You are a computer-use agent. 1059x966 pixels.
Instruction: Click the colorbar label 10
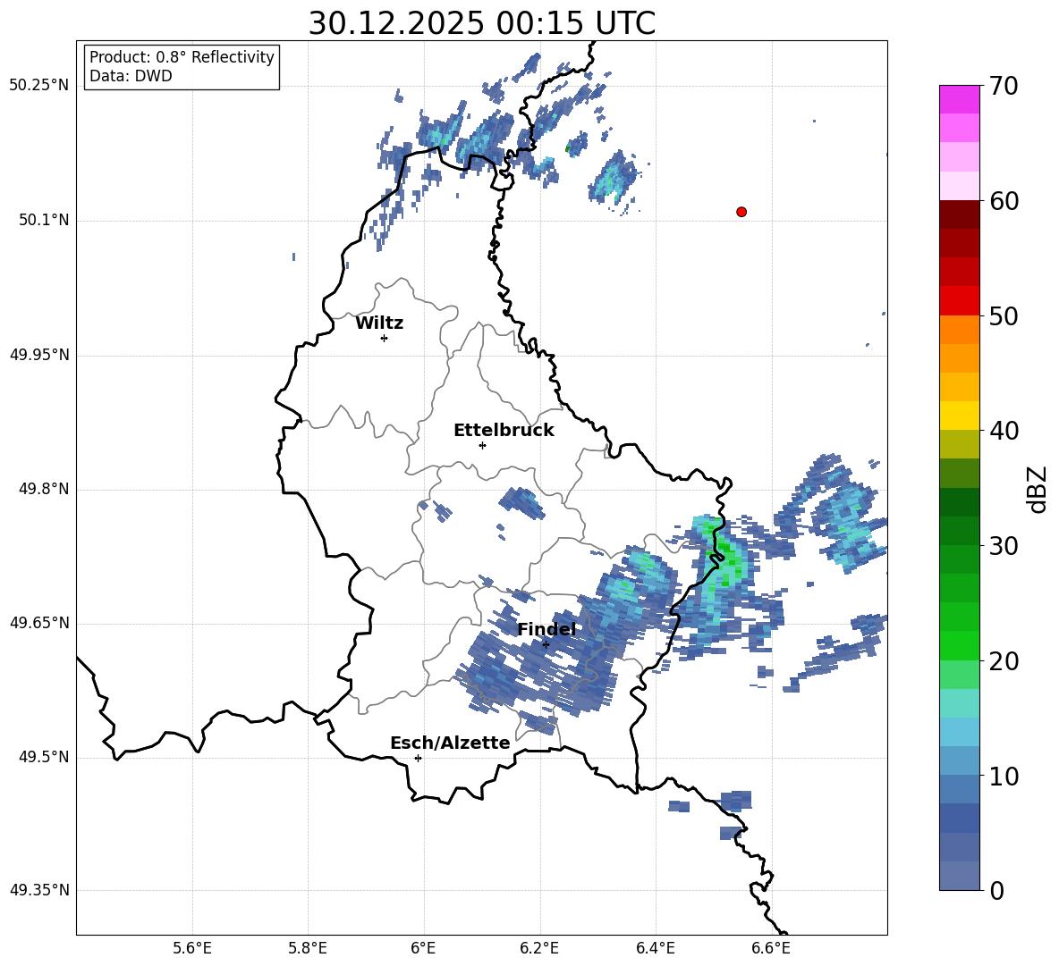tap(1004, 776)
